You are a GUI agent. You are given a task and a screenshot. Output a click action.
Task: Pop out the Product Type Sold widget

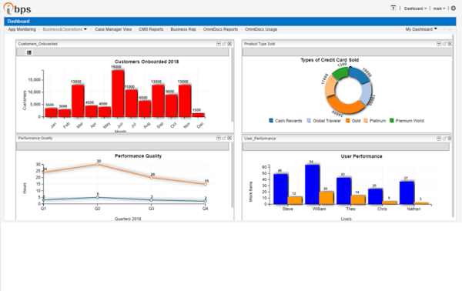click(x=444, y=44)
